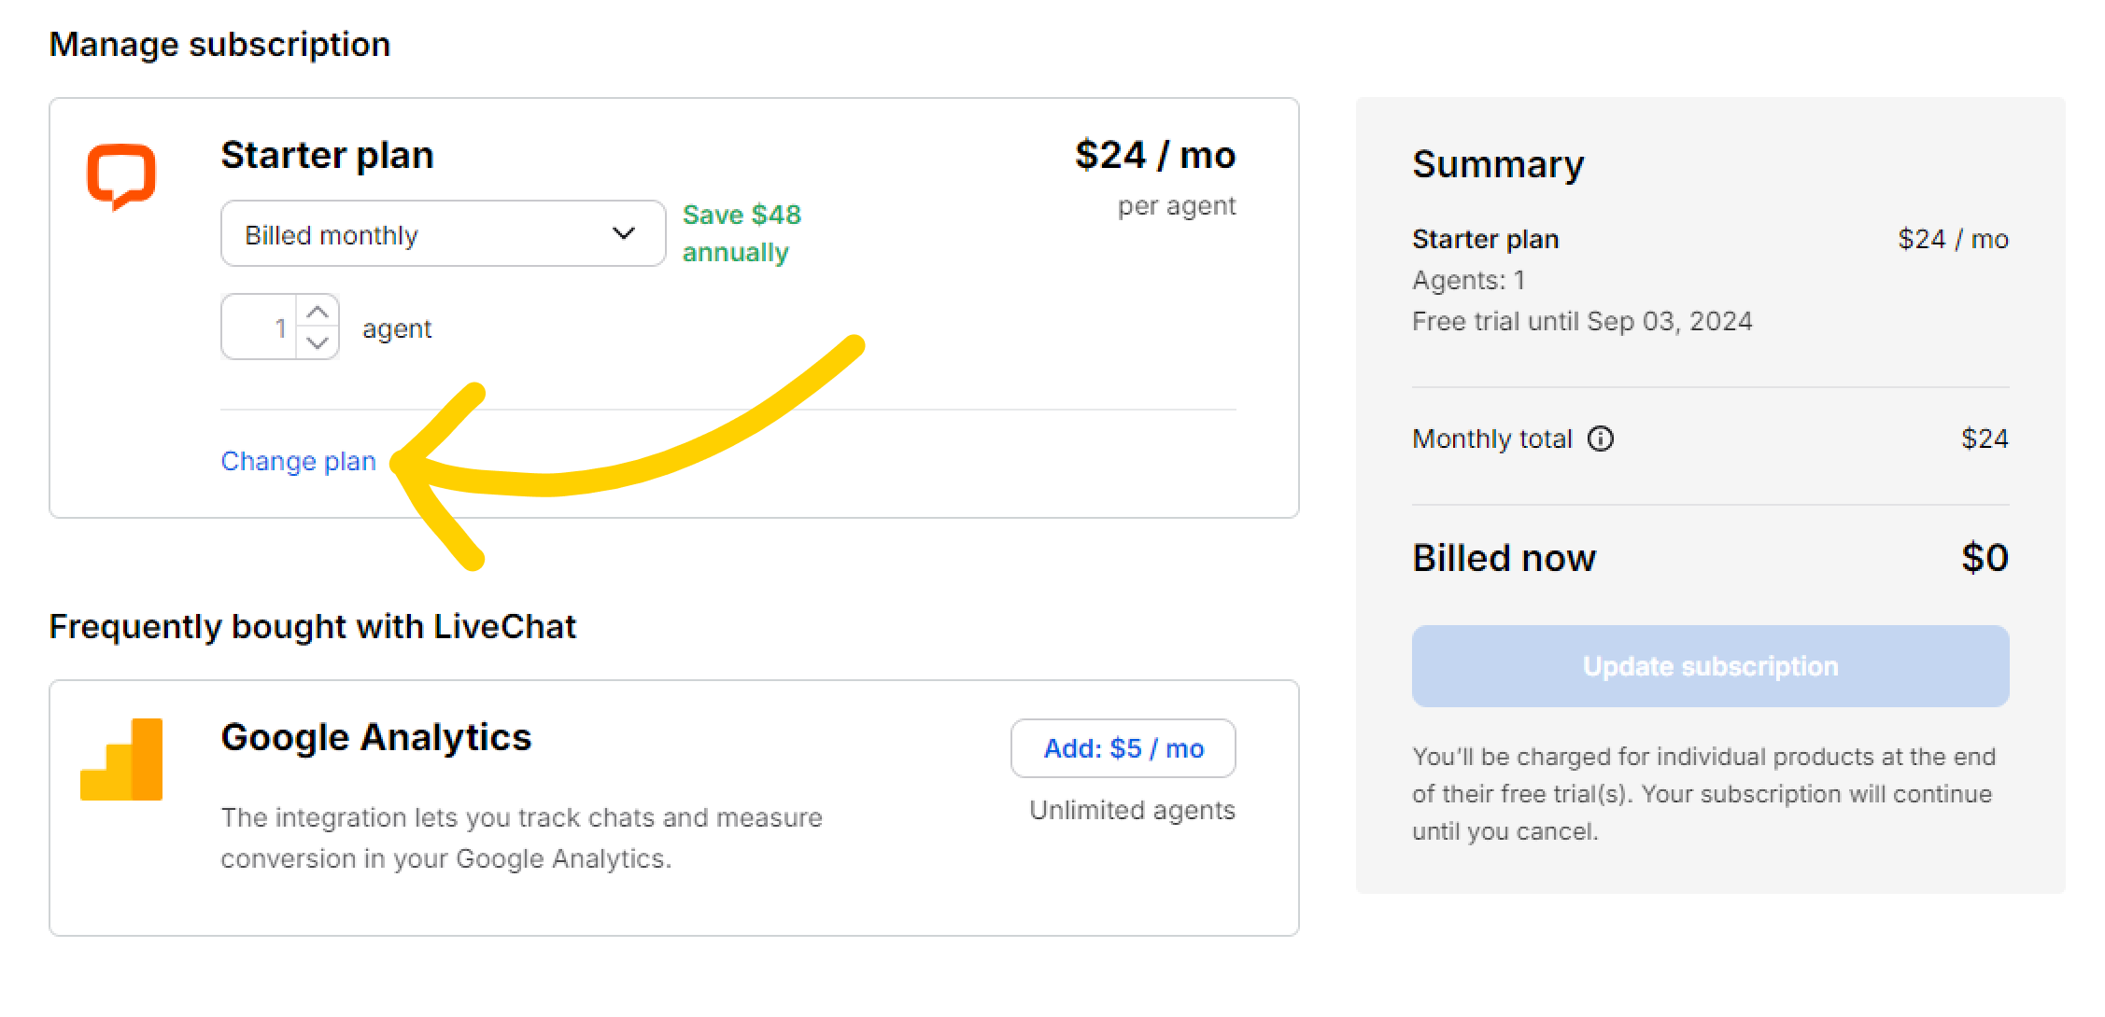Increase agent count with up arrow

(318, 311)
